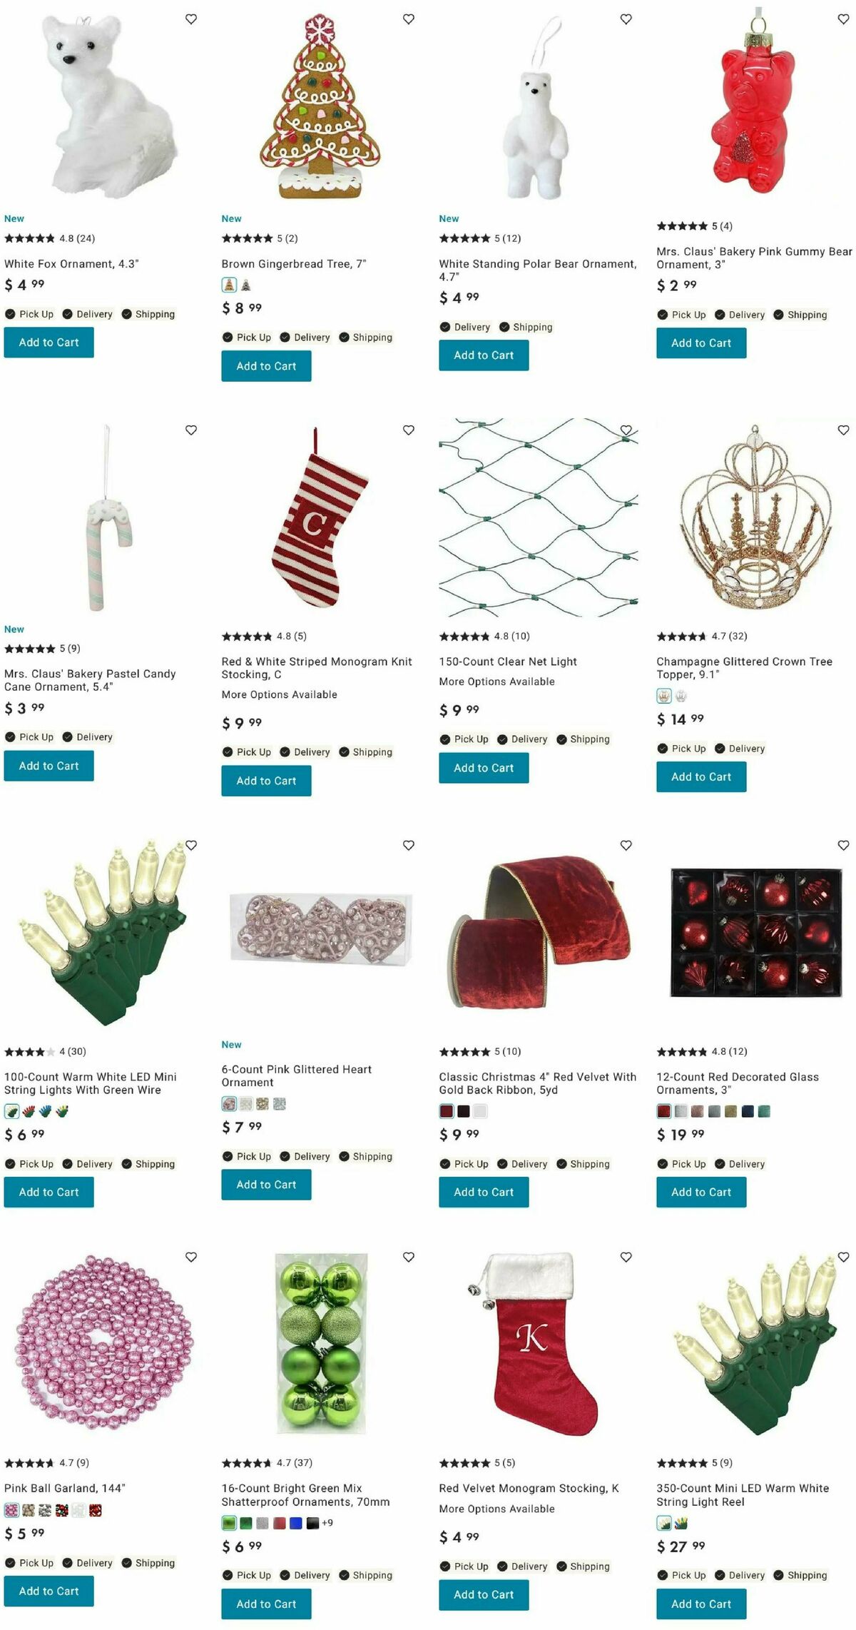Image resolution: width=856 pixels, height=1630 pixels.
Task: Click the heart on Pink Glittered Heart Ornament
Action: (x=409, y=846)
